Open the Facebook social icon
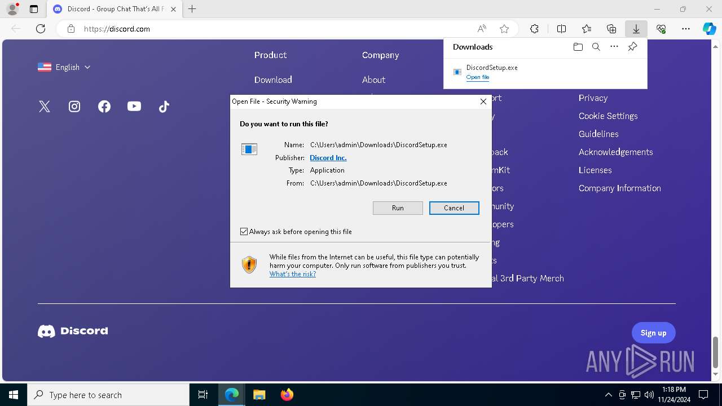The height and width of the screenshot is (406, 722). point(104,107)
